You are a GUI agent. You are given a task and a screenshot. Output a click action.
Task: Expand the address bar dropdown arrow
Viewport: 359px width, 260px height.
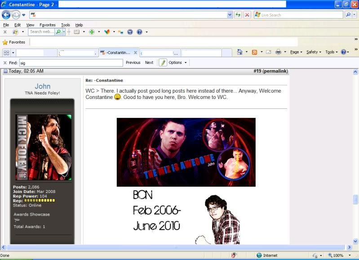[230, 15]
